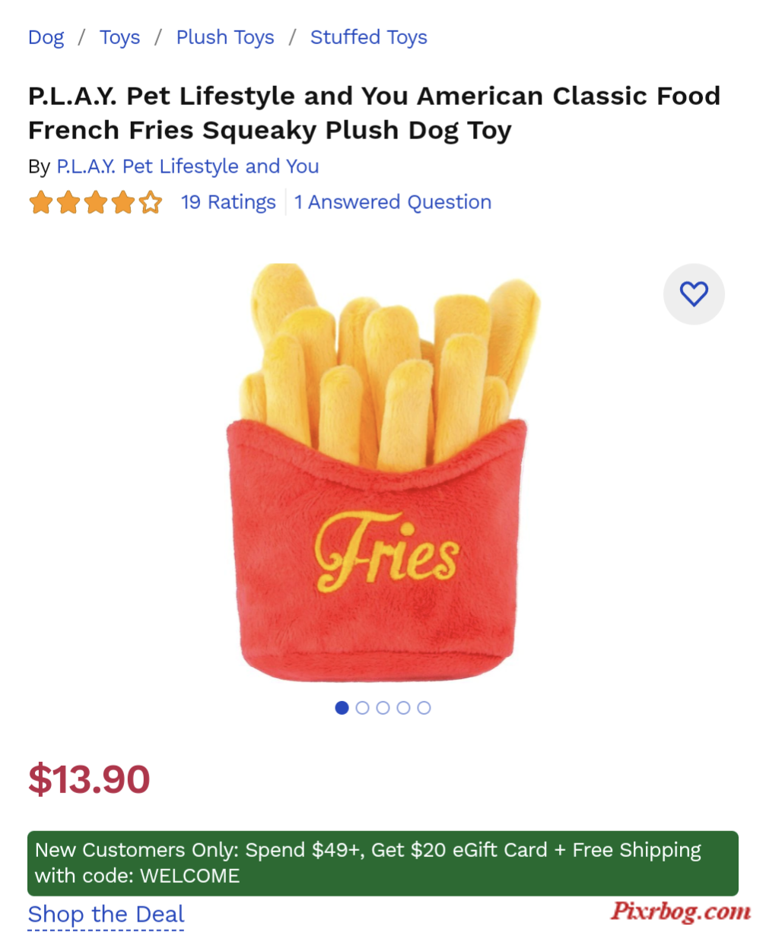Image resolution: width=766 pixels, height=936 pixels.
Task: Click the star rating icons
Action: [95, 203]
